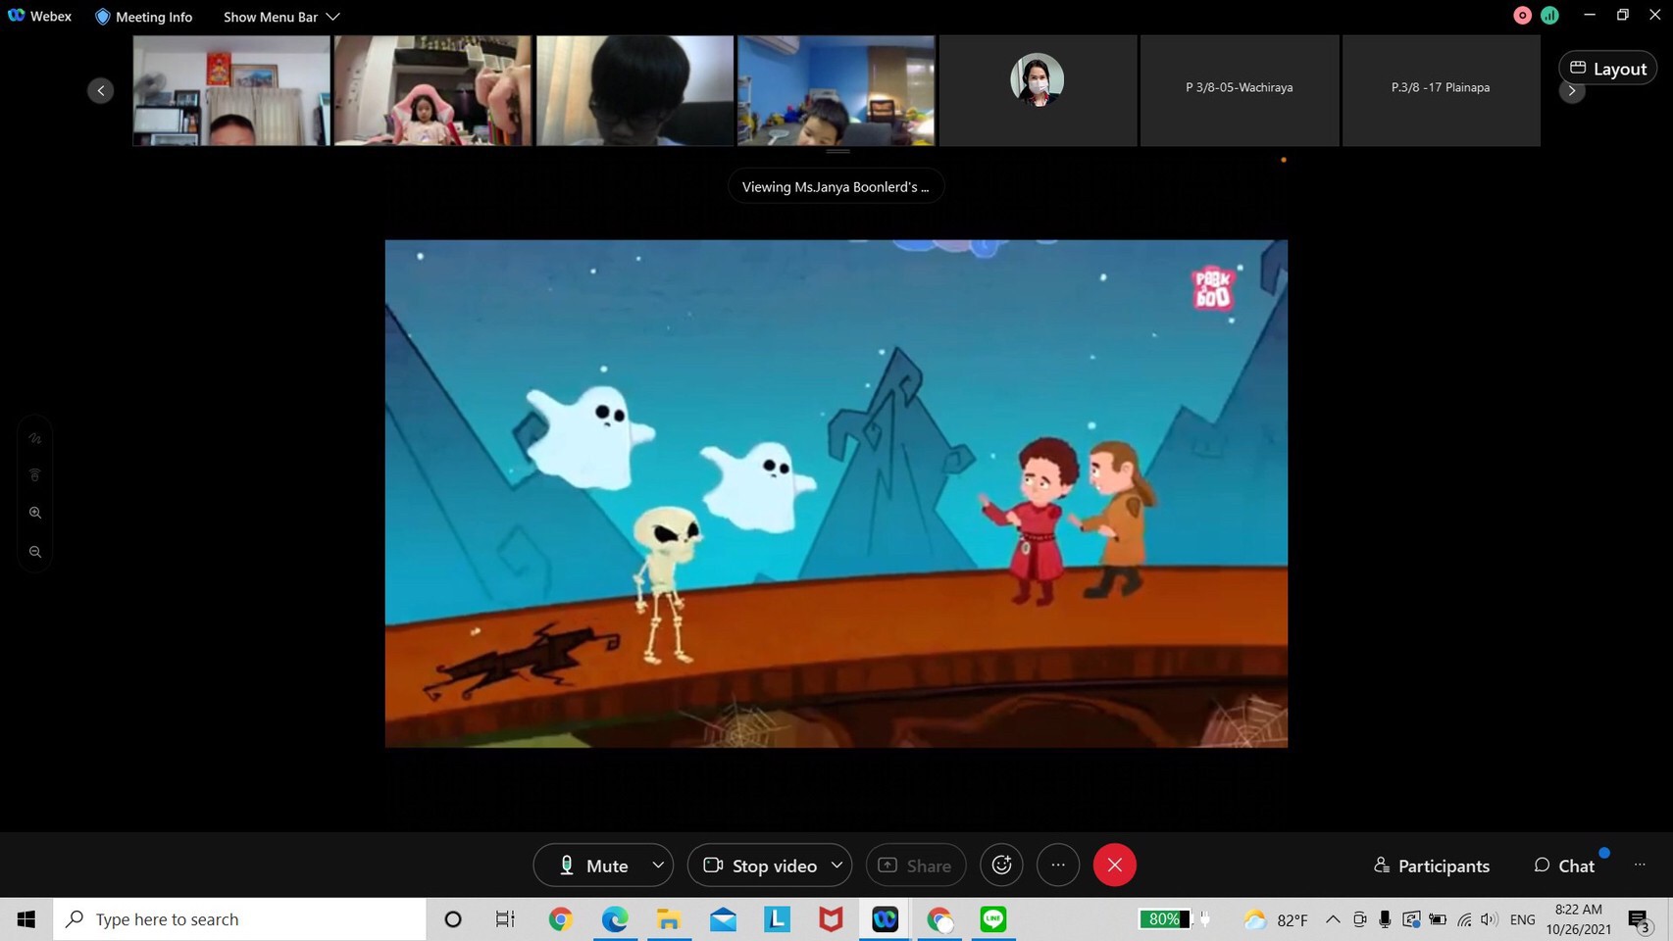Select the video tile of the girl in the pink chair
This screenshot has width=1673, height=941.
click(x=432, y=90)
